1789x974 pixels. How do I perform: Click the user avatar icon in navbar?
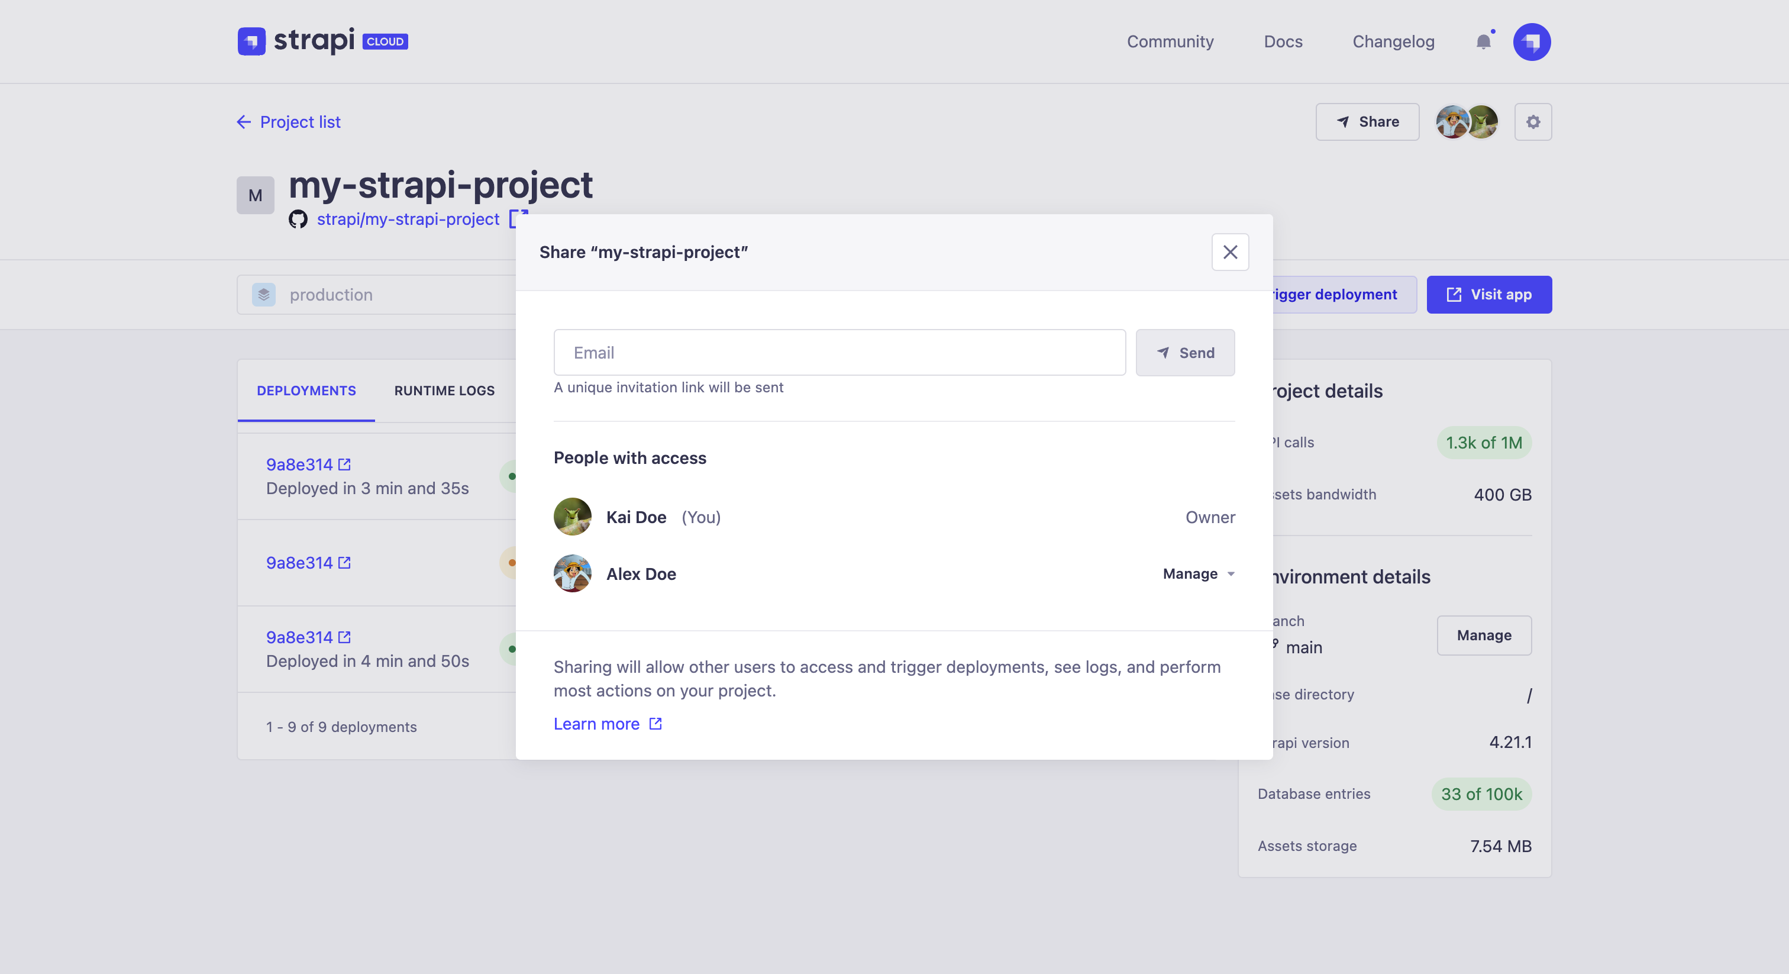click(x=1532, y=41)
